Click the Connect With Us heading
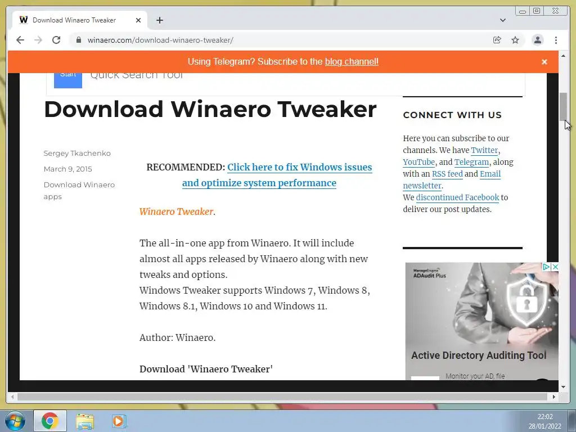 [x=452, y=115]
